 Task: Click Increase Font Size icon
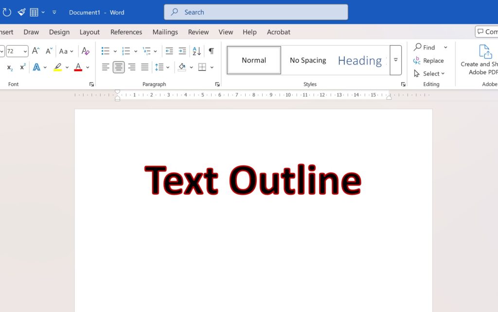(36, 51)
